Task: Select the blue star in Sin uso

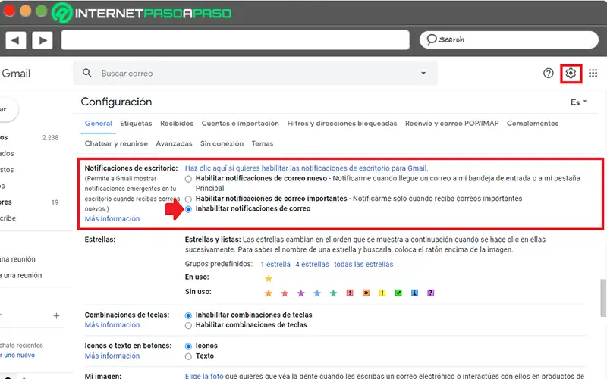Action: point(317,293)
